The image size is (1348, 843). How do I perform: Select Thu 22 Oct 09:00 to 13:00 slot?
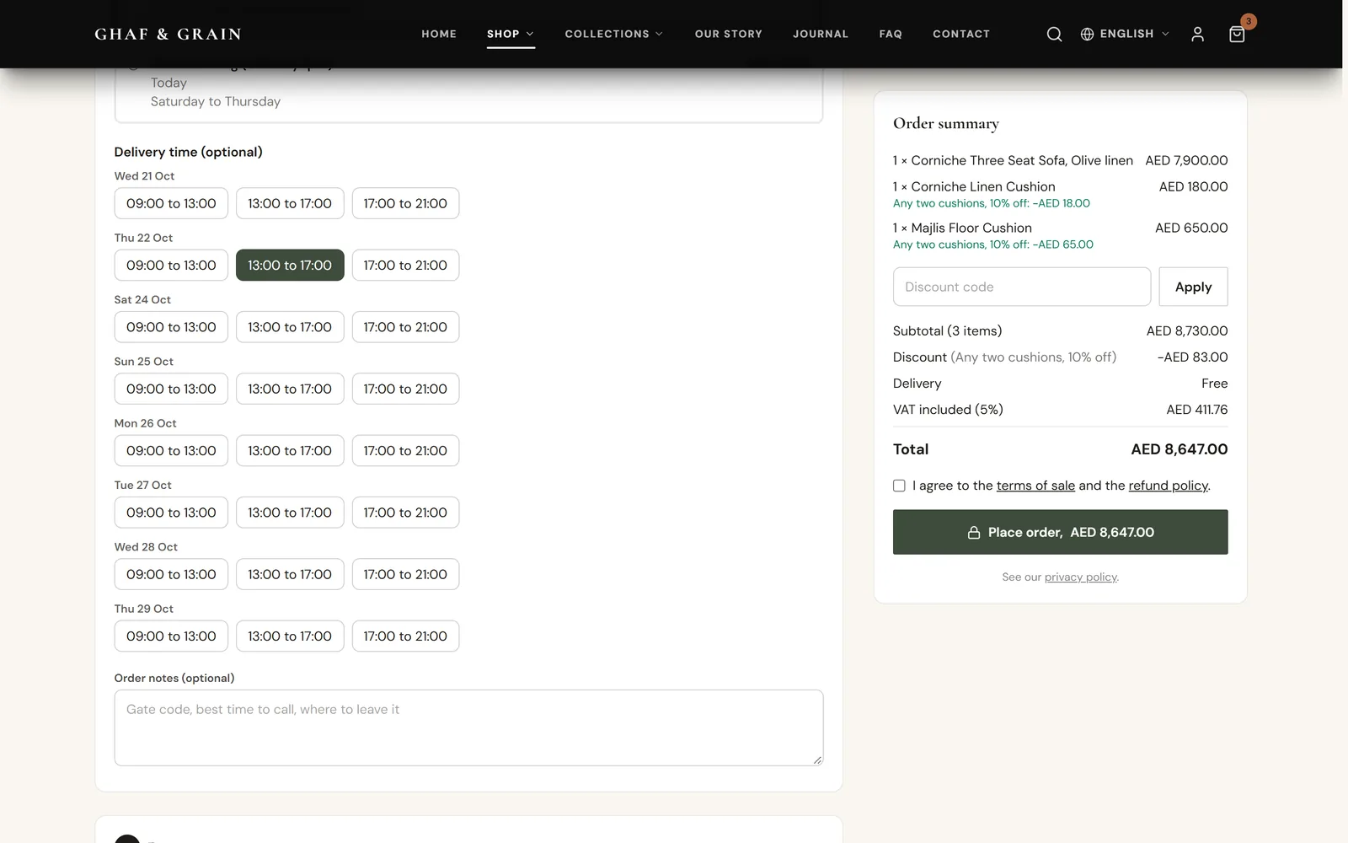point(171,265)
